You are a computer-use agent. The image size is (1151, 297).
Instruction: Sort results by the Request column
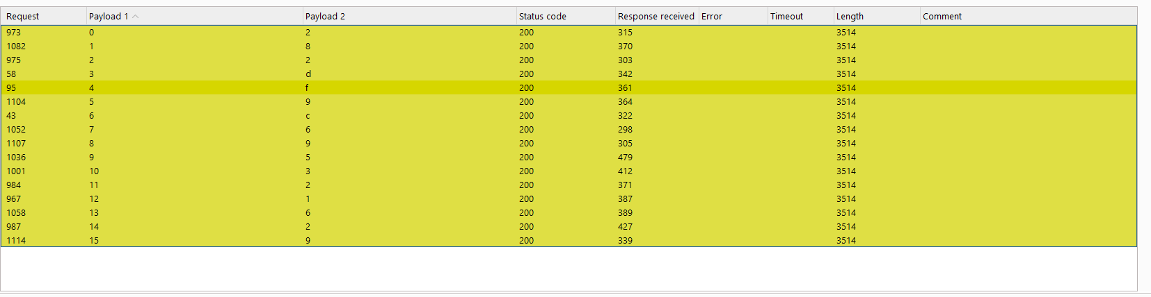[23, 17]
